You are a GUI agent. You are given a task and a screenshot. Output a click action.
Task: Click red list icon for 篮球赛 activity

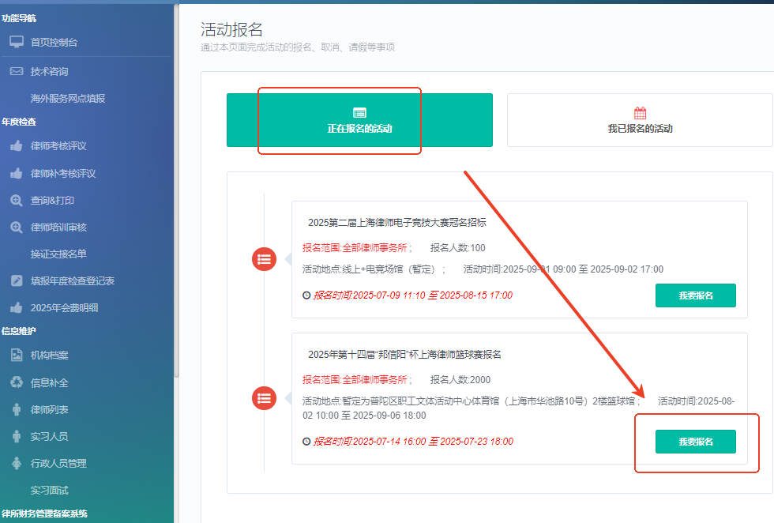264,398
